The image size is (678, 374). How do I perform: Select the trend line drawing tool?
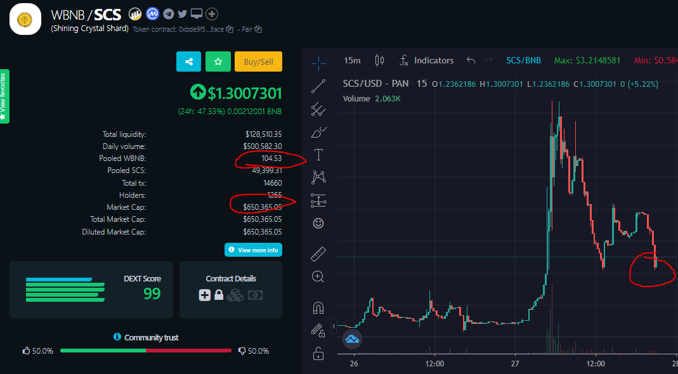pos(318,86)
